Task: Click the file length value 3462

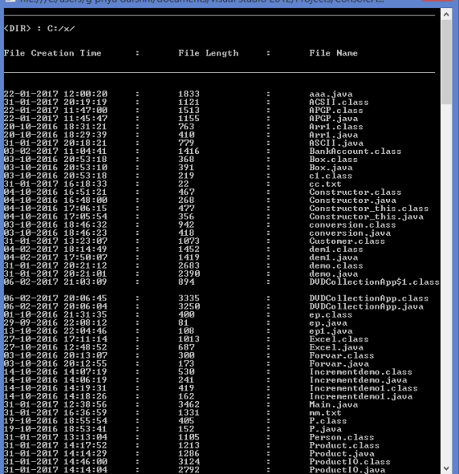Action: click(189, 404)
